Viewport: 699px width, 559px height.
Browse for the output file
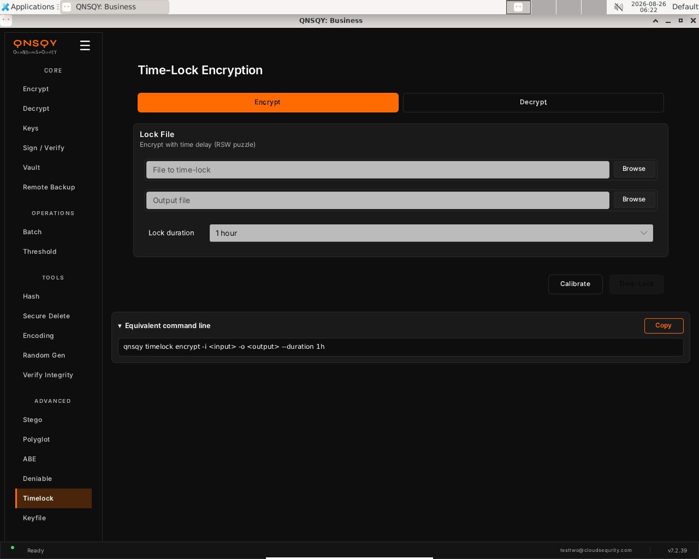coord(634,200)
